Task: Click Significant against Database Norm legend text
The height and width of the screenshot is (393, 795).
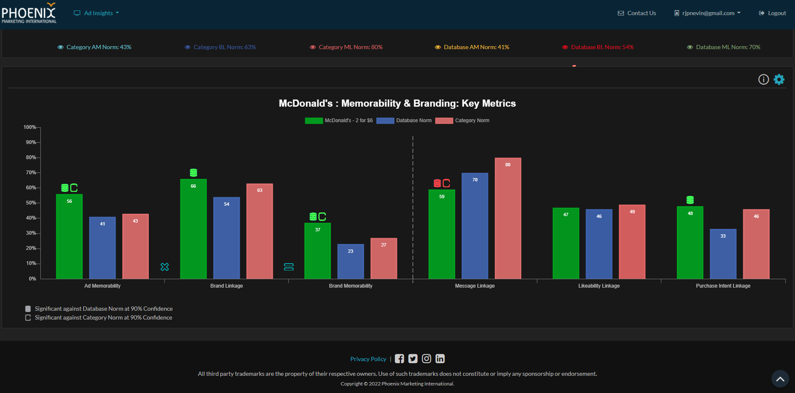Action: pos(104,309)
